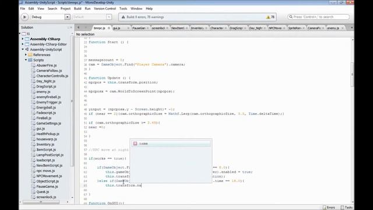Screen dimensions: 373x210
Task: Open the View menu
Action: point(41,9)
